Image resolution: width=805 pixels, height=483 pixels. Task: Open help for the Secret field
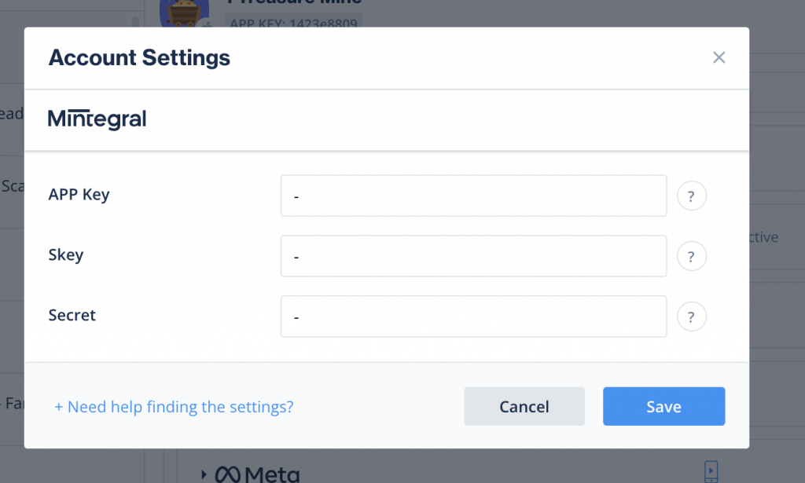[692, 317]
